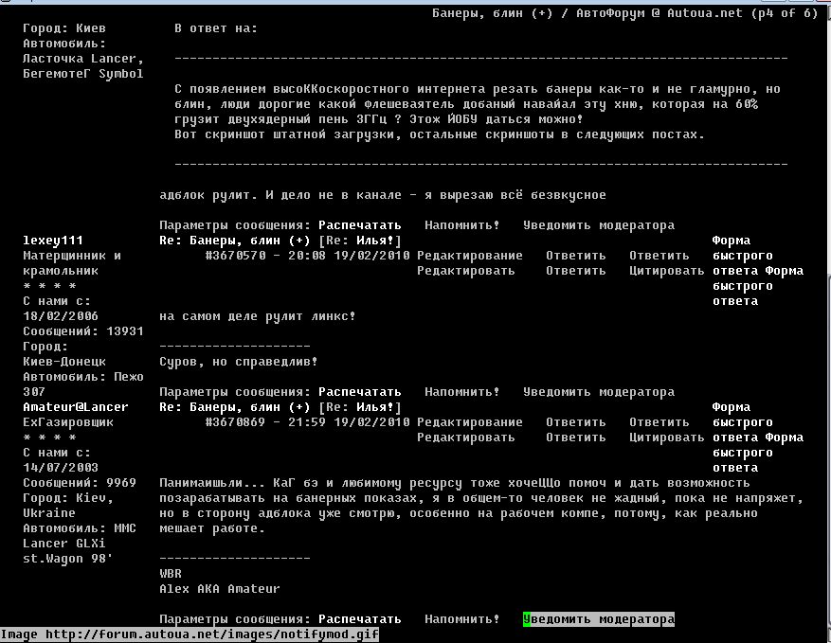Click Распечатать below 'Суров, но справедлив!' signature

pos(359,392)
